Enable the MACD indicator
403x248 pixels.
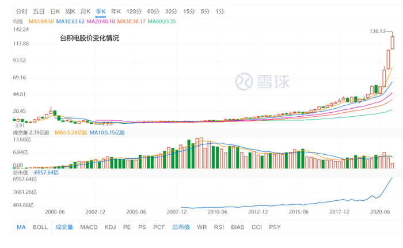tap(89, 227)
